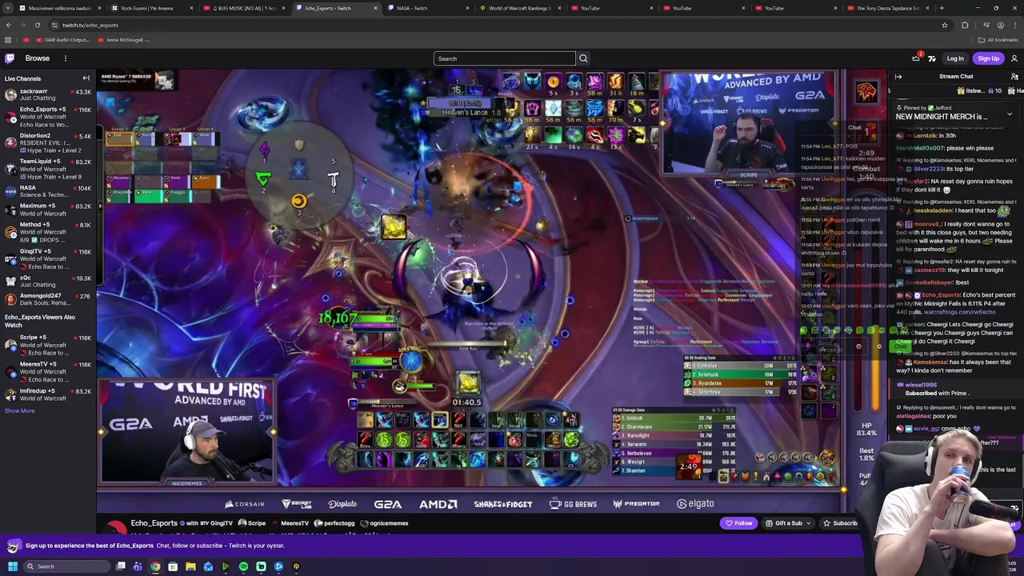1024x576 pixels.
Task: Collapse the Stream Chat panel
Action: [x=898, y=77]
